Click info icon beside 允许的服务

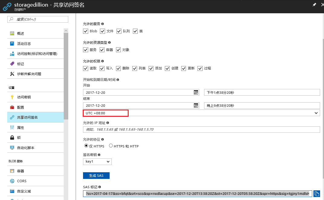point(103,24)
